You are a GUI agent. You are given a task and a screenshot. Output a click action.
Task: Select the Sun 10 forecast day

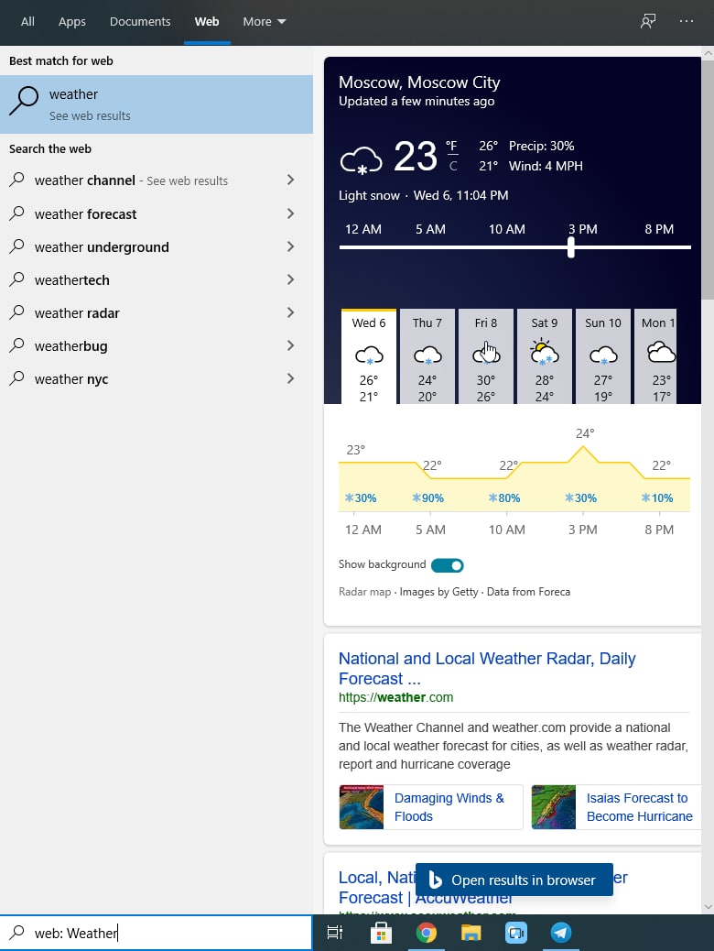pyautogui.click(x=603, y=356)
